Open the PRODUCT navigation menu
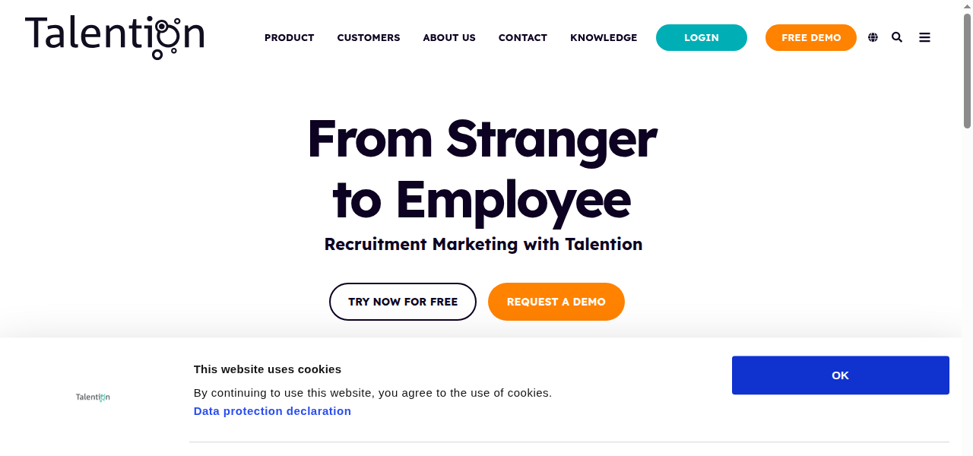The height and width of the screenshot is (456, 973). pos(289,37)
